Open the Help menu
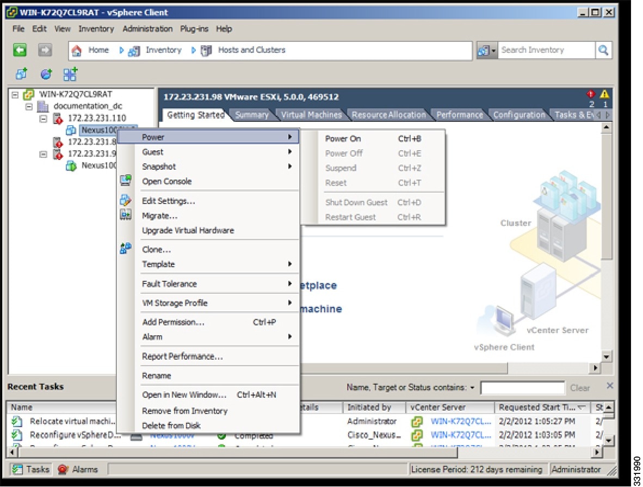643x487 pixels. click(x=224, y=29)
